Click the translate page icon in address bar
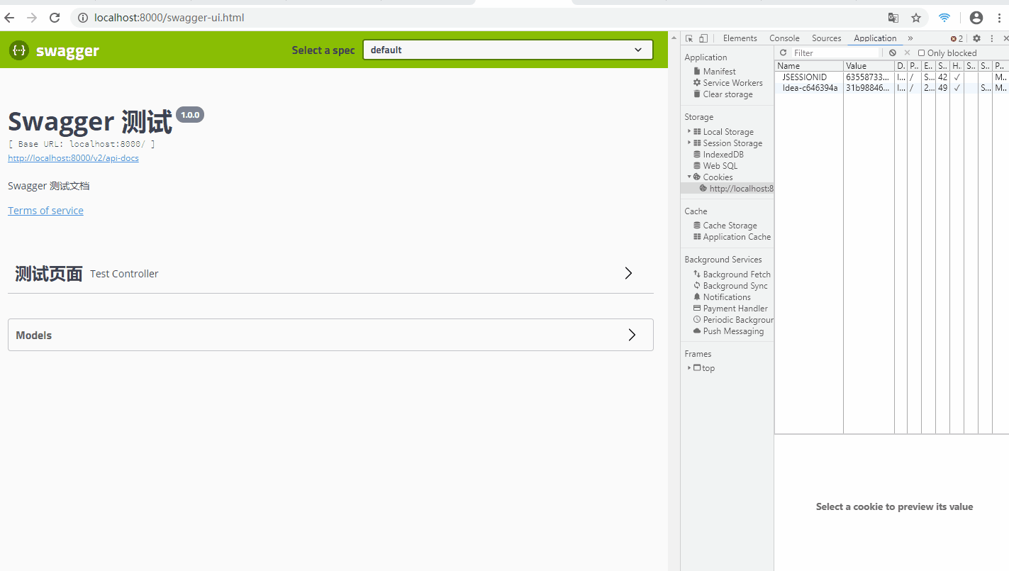Image resolution: width=1009 pixels, height=571 pixels. pyautogui.click(x=893, y=18)
